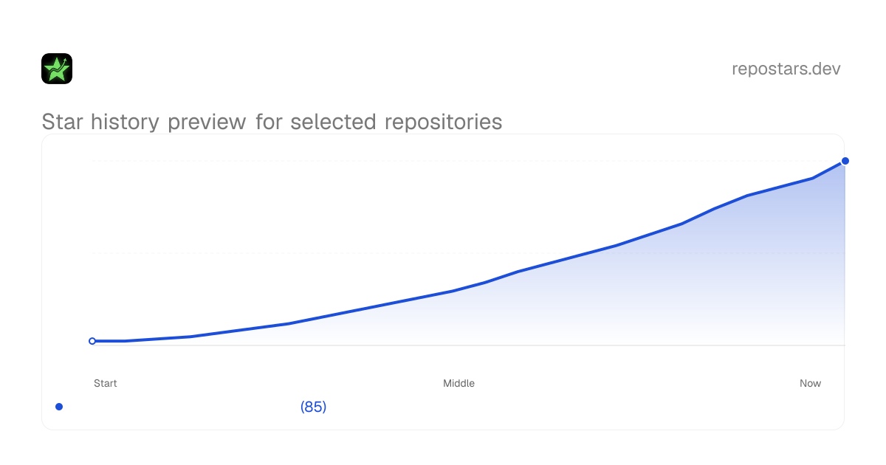This screenshot has height=465, width=886.
Task: Select the "Start" axis label
Action: (x=106, y=383)
